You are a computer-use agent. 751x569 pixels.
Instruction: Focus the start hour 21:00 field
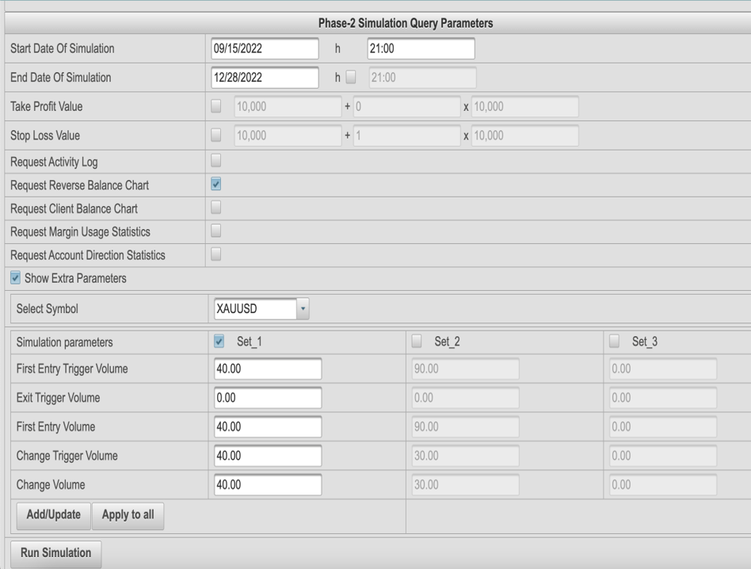point(421,48)
